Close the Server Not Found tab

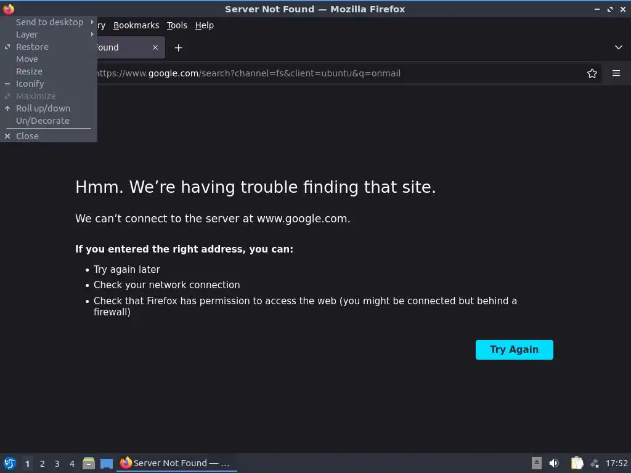pos(155,47)
